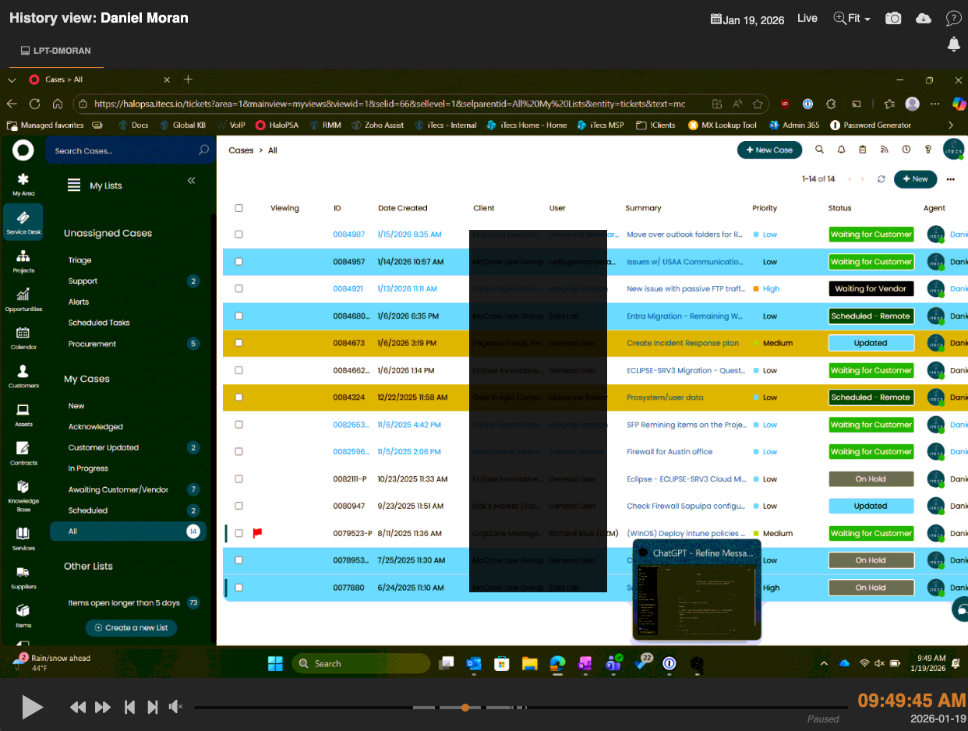Open the RSS feed icon near New Case
The image size is (968, 731).
point(885,150)
